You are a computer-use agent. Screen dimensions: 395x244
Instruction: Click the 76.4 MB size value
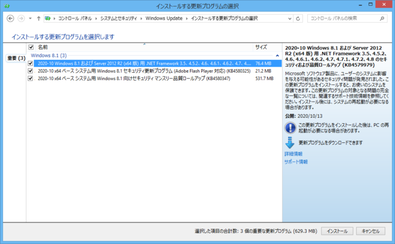[x=264, y=63]
